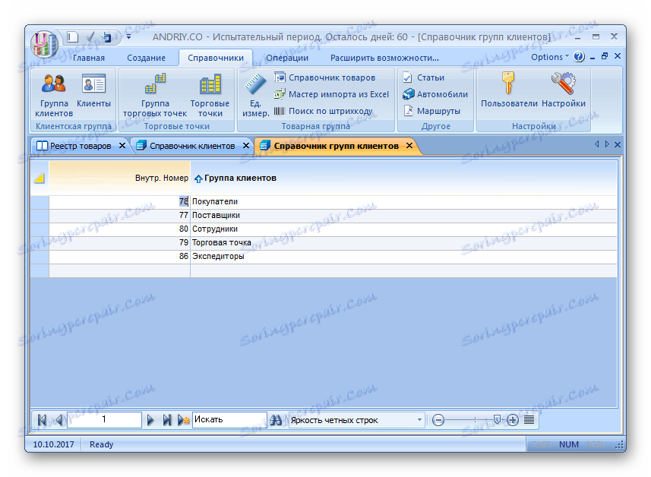Select the Покупатели row
Screen dimensions: 651x477
click(x=324, y=201)
